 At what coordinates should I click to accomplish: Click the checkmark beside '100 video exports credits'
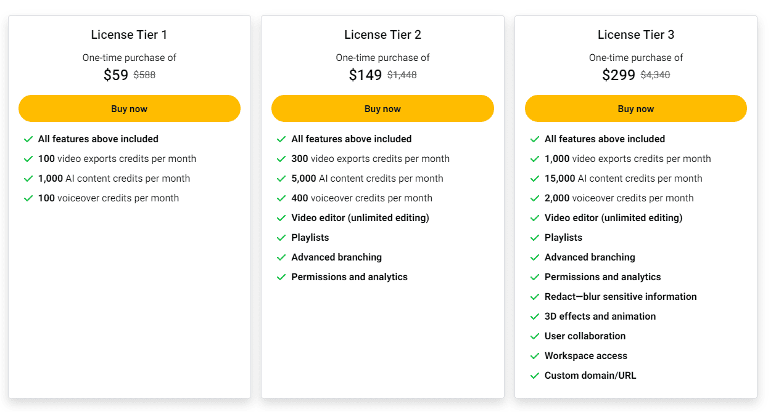(28, 158)
